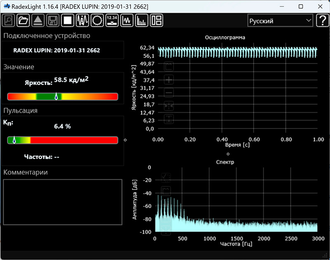The width and height of the screenshot is (330, 260).
Task: Select the pulsation waveform mode icon
Action: tap(82, 20)
